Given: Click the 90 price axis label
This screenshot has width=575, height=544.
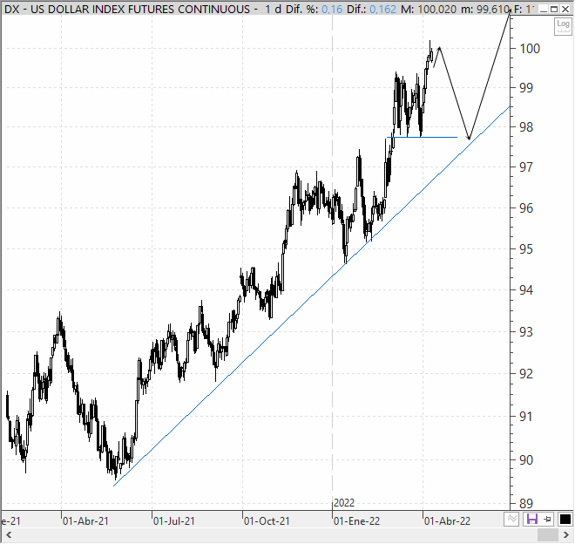Looking at the screenshot, I should tap(526, 460).
